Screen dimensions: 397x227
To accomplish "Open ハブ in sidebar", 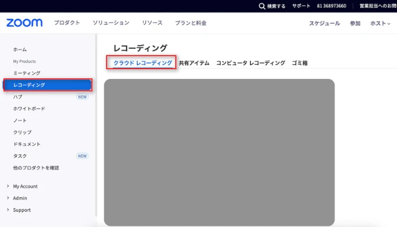I will [18, 97].
